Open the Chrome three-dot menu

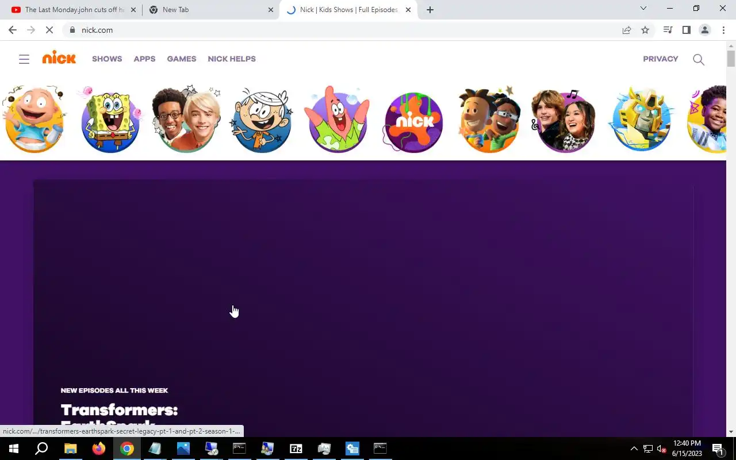tap(723, 30)
